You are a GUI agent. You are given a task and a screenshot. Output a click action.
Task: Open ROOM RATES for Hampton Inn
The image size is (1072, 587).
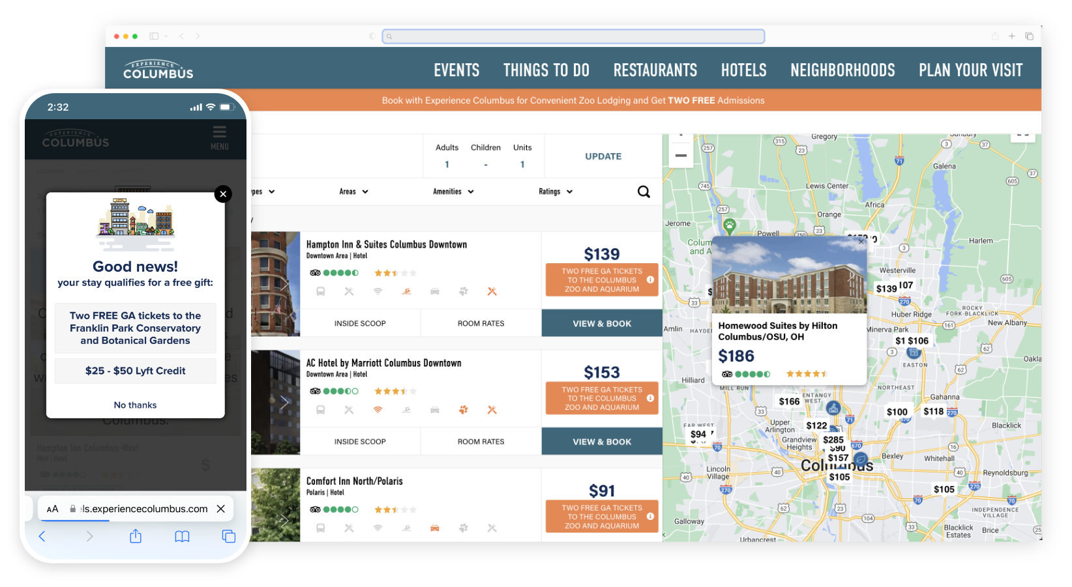point(481,323)
